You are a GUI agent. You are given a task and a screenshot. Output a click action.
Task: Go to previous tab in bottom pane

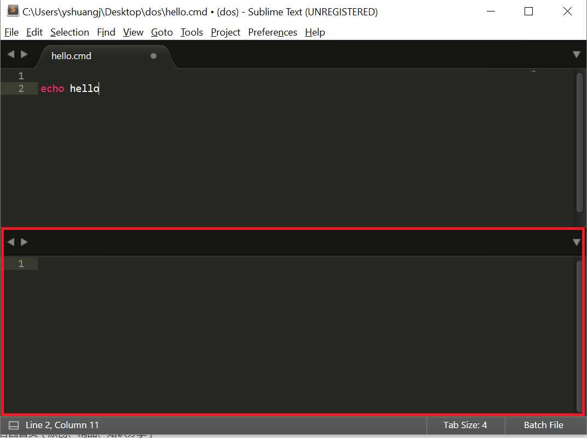point(11,242)
